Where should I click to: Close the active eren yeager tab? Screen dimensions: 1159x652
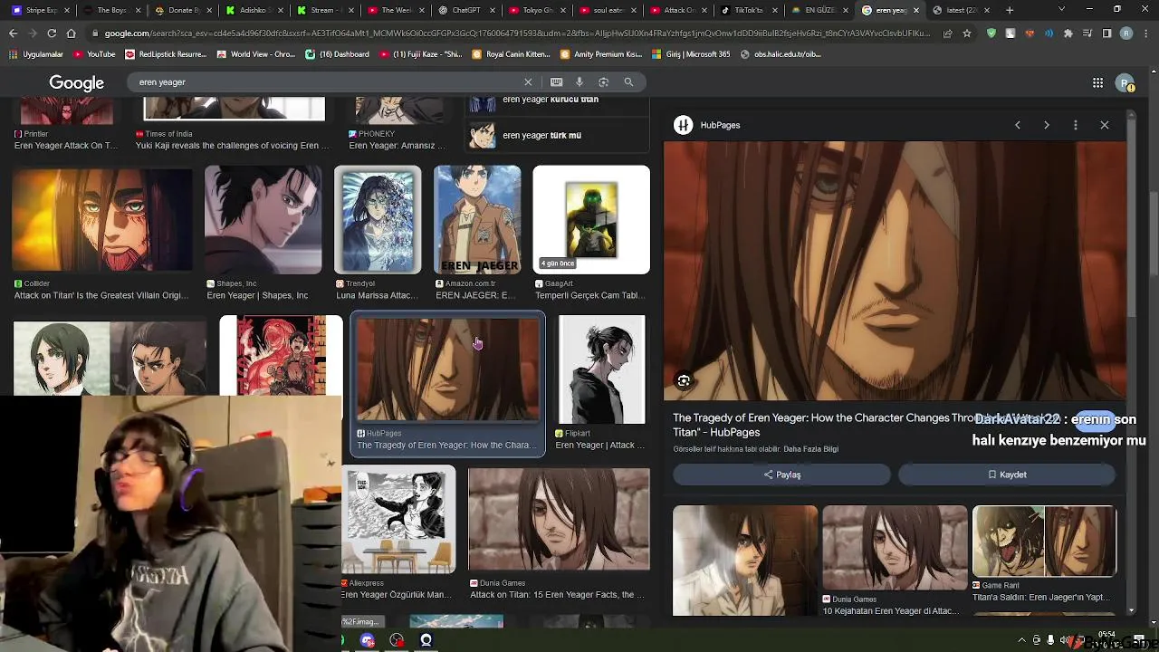tap(915, 10)
